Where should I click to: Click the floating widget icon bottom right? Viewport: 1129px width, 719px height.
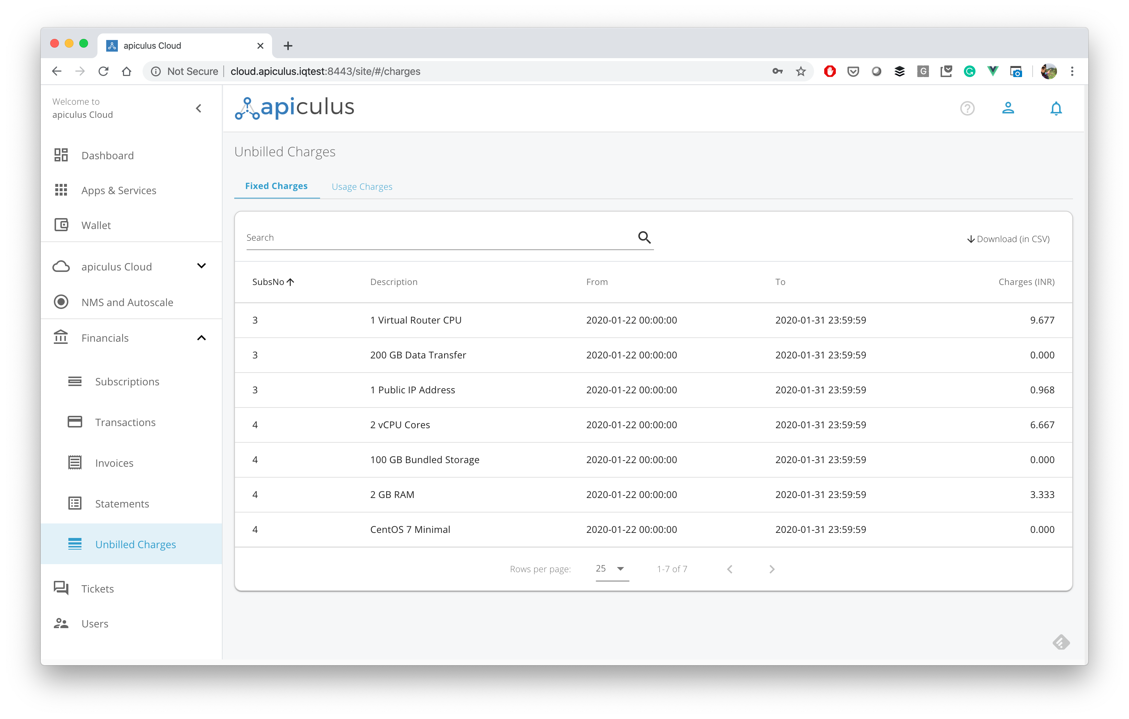coord(1061,642)
